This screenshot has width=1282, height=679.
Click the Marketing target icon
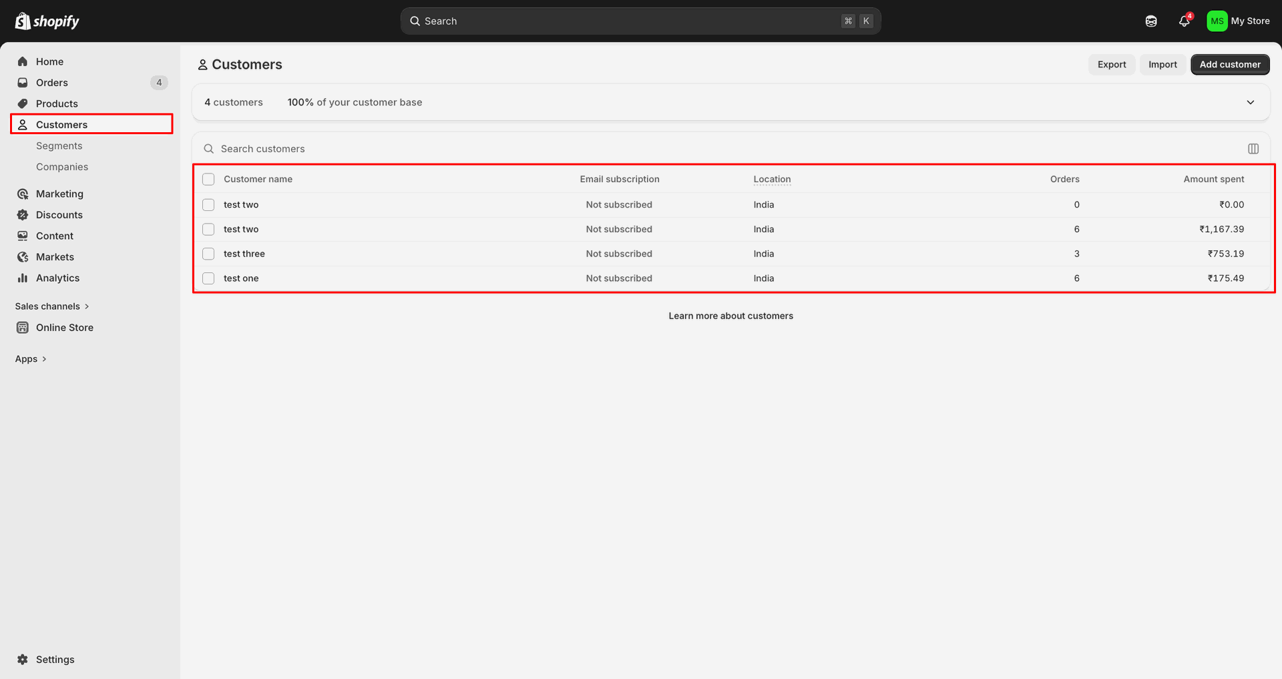(x=23, y=194)
